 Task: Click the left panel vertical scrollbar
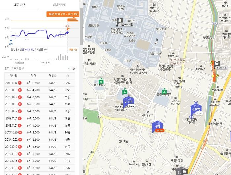click(x=81, y=26)
